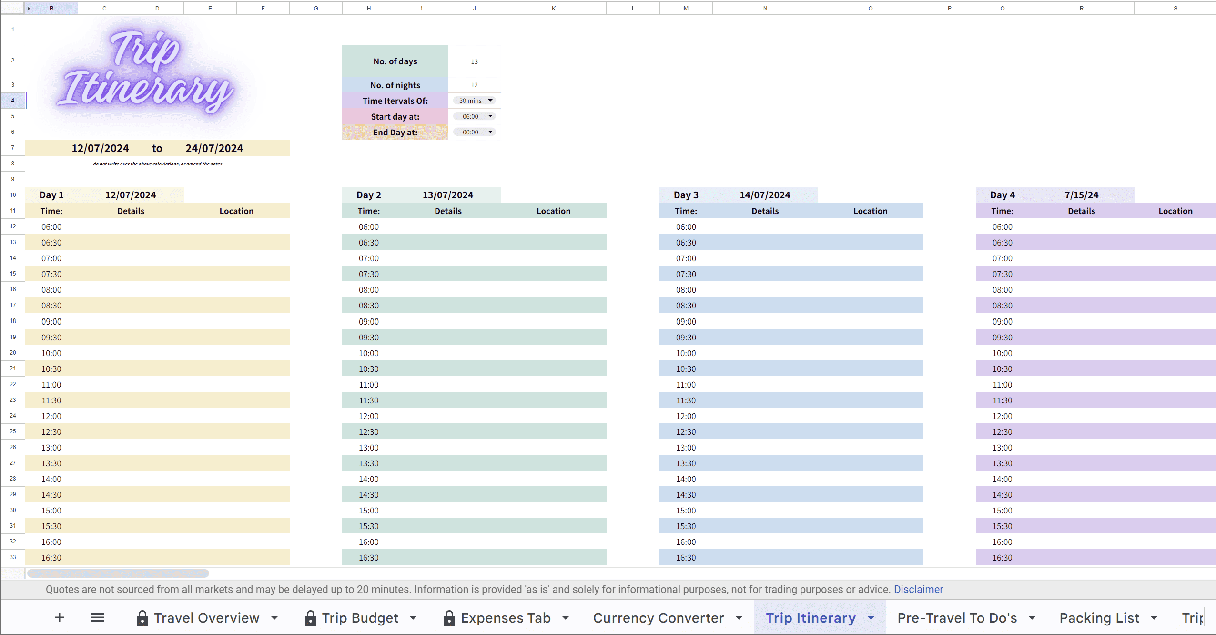Open the Time Intervals 30 mins dropdown

click(x=474, y=101)
